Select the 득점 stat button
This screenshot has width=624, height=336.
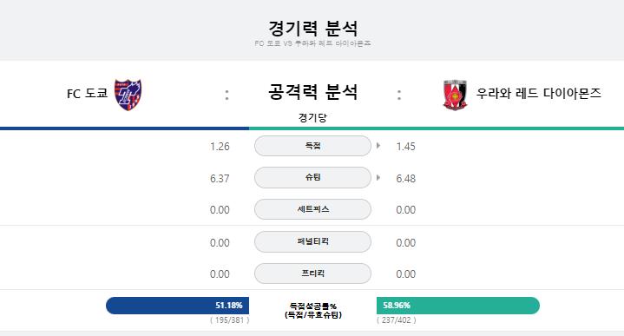(x=312, y=146)
